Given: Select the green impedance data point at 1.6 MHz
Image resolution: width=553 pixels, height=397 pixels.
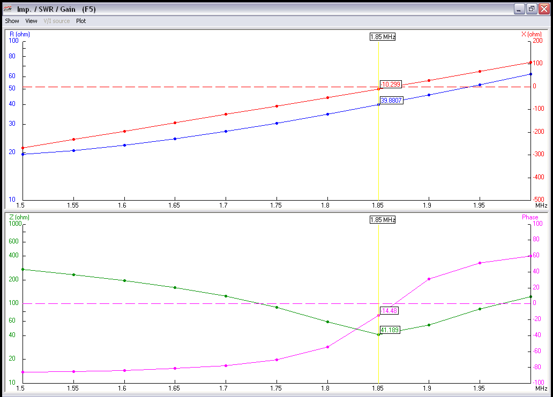Looking at the screenshot, I should click(x=124, y=280).
